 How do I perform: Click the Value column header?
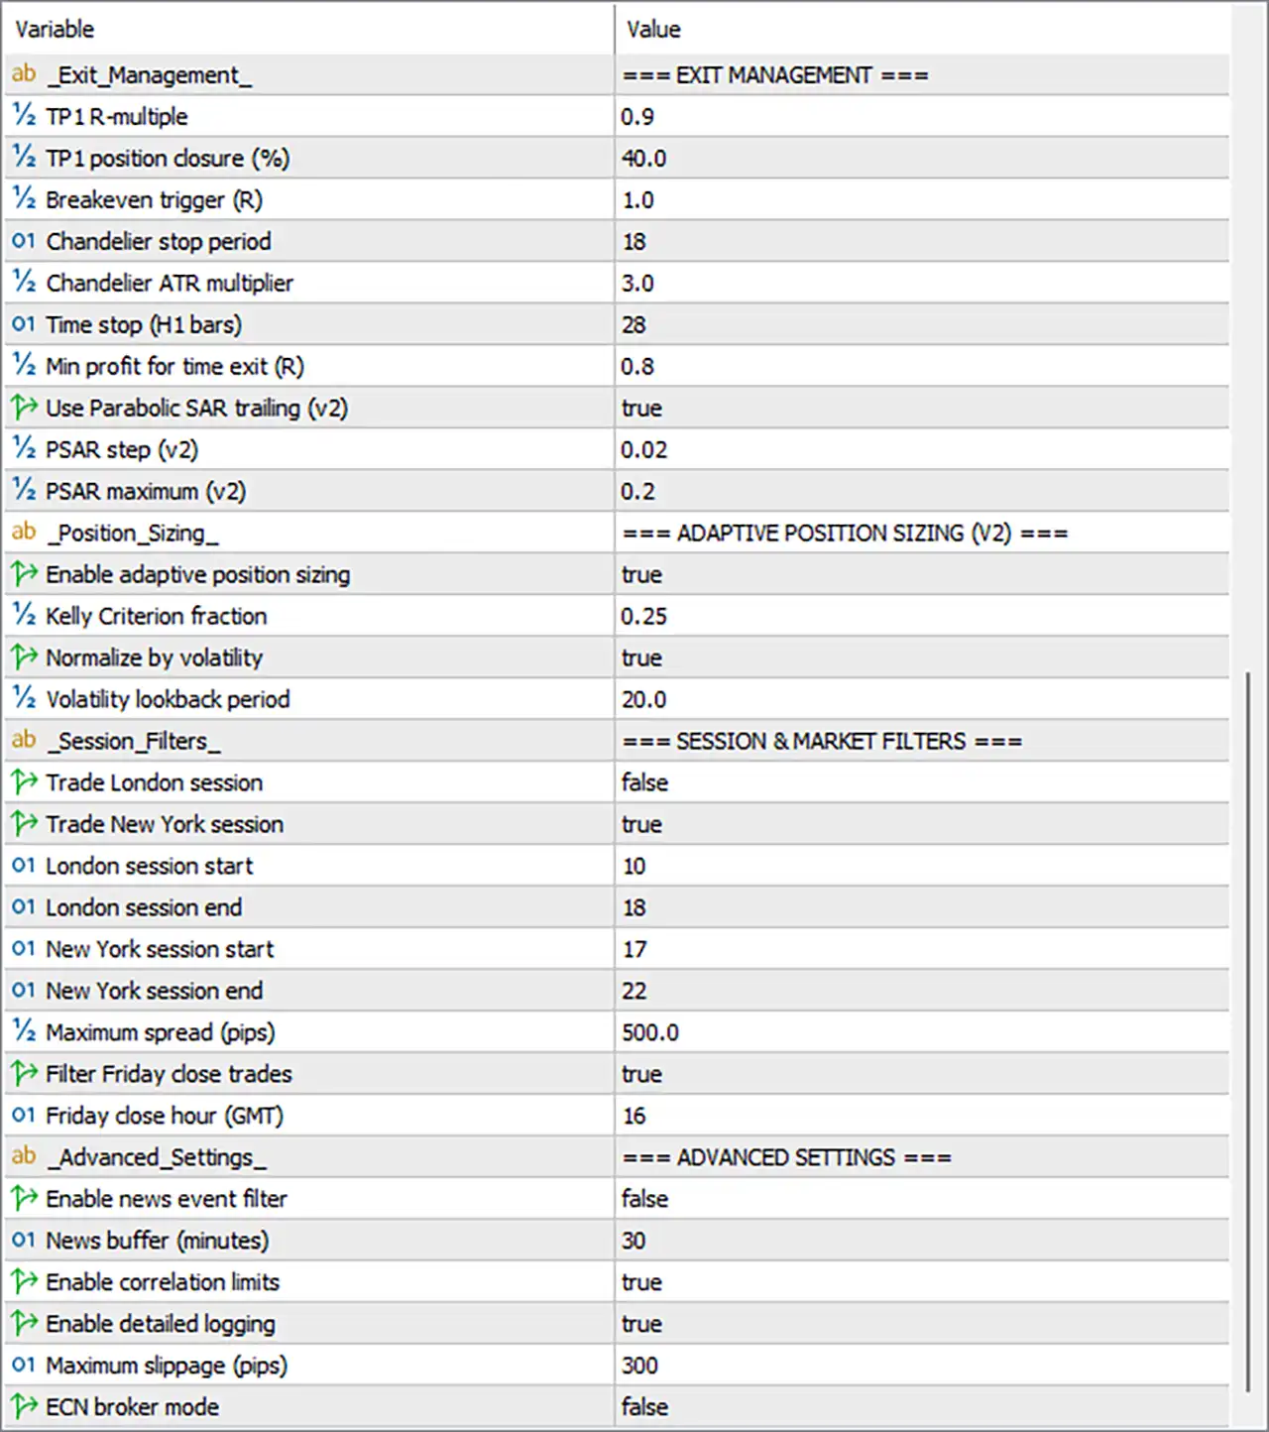[x=922, y=29]
